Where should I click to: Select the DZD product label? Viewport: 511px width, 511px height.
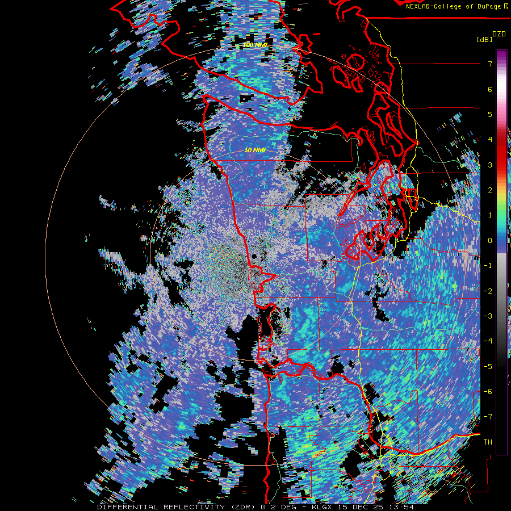coord(499,34)
